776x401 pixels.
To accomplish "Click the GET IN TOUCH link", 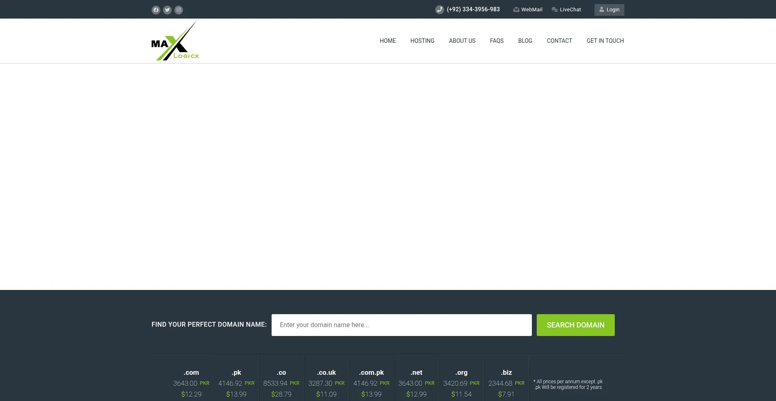I will click(605, 41).
